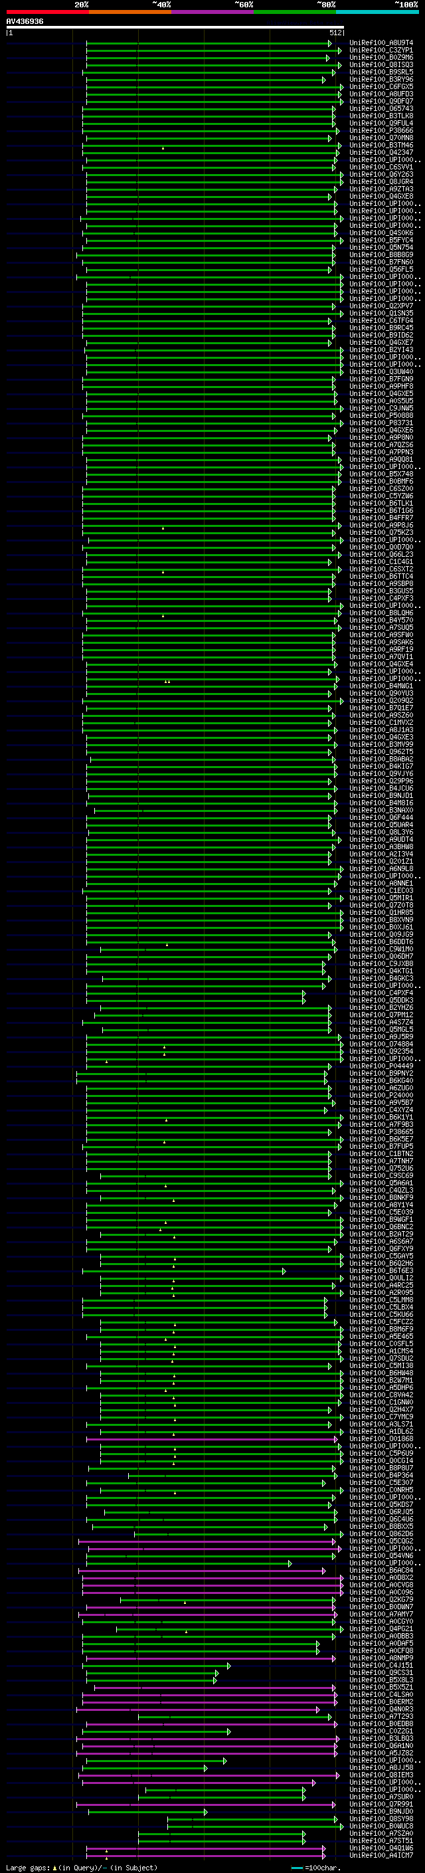Click the UniRef100_B6AC84 label
This screenshot has width=425, height=1873.
[x=381, y=1571]
